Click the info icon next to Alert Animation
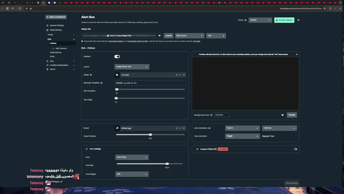 point(209,128)
